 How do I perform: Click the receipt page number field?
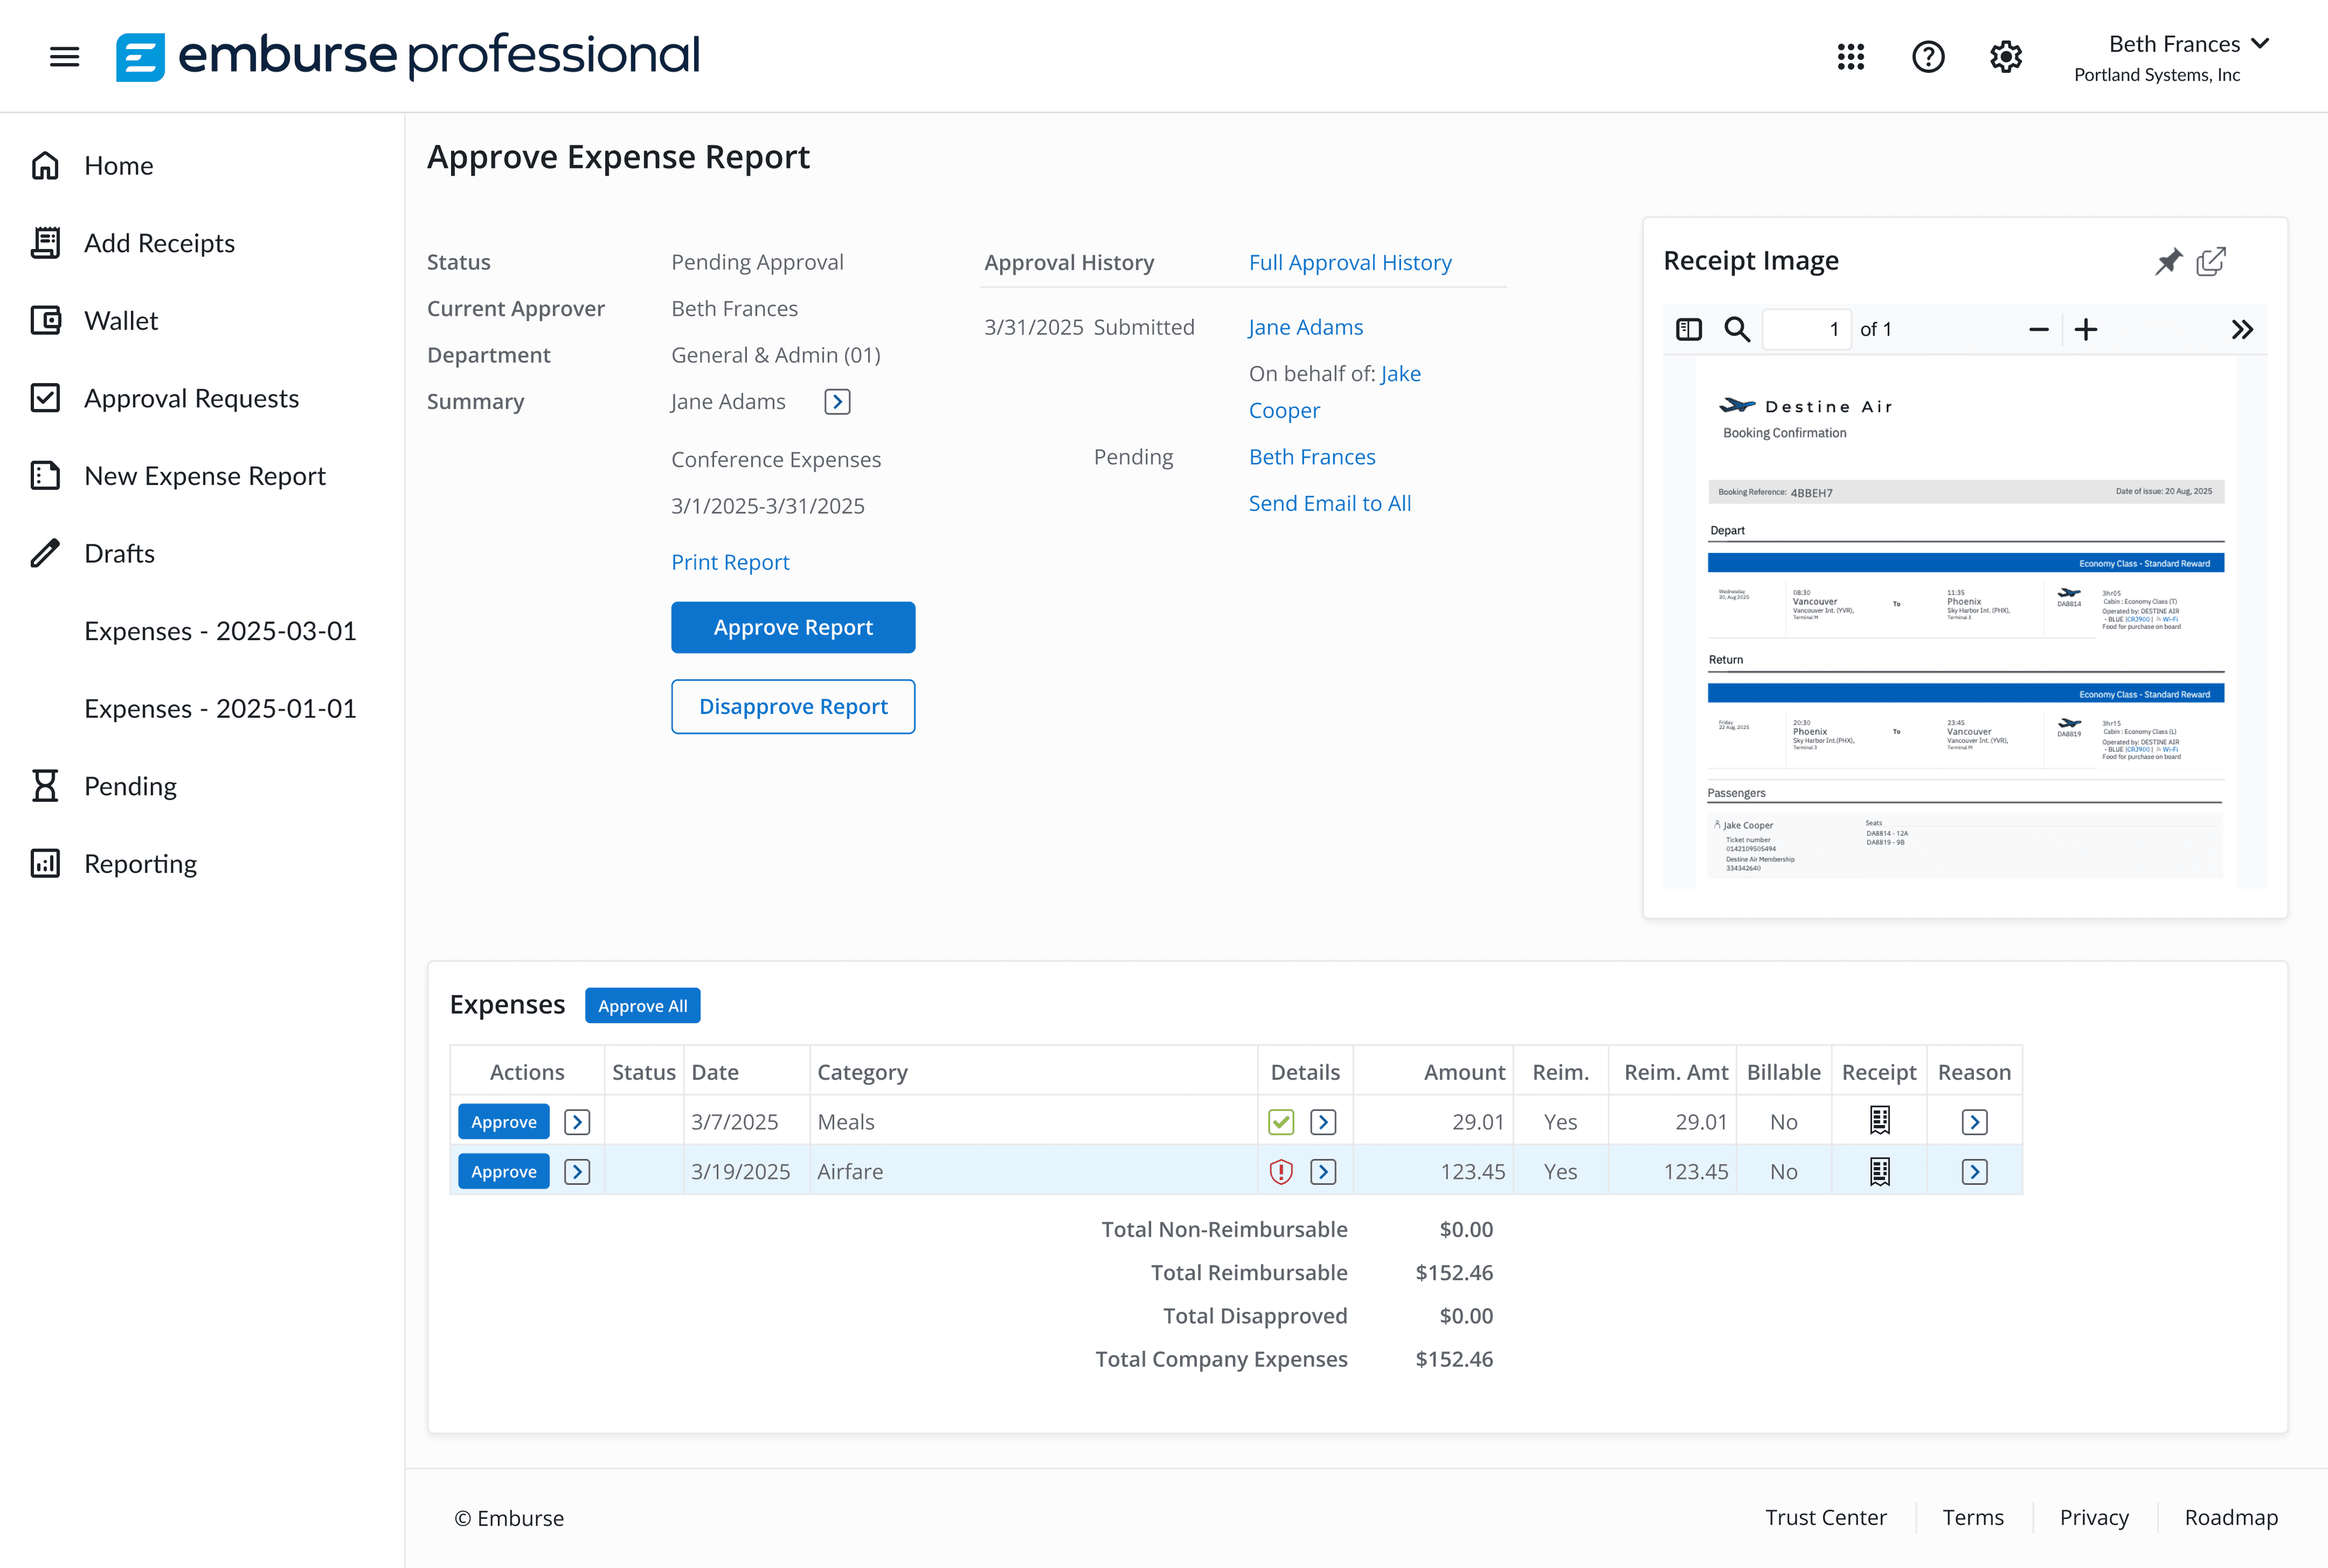coord(1806,330)
